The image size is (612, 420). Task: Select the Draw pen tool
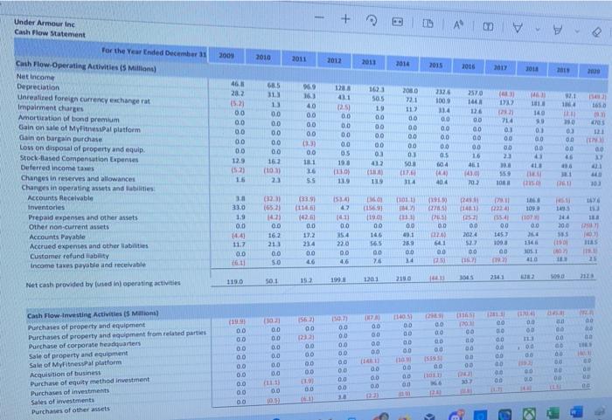(518, 28)
